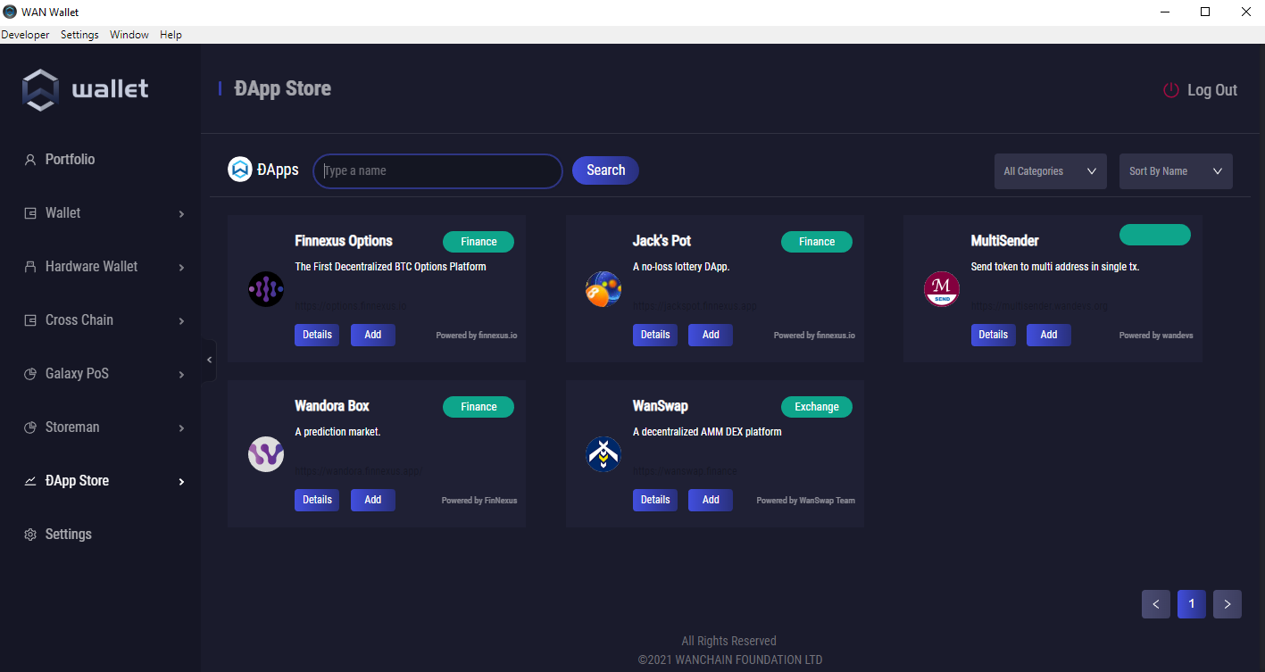Image resolution: width=1265 pixels, height=672 pixels.
Task: Open the Settings menu in the menu bar
Action: coord(79,35)
